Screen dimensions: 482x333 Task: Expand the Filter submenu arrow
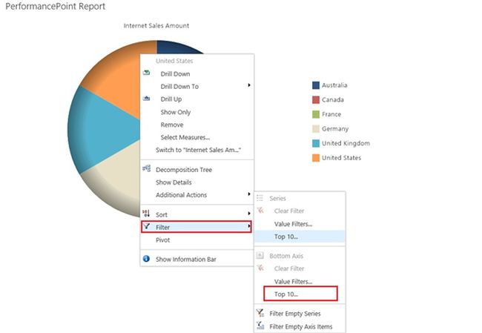click(249, 227)
